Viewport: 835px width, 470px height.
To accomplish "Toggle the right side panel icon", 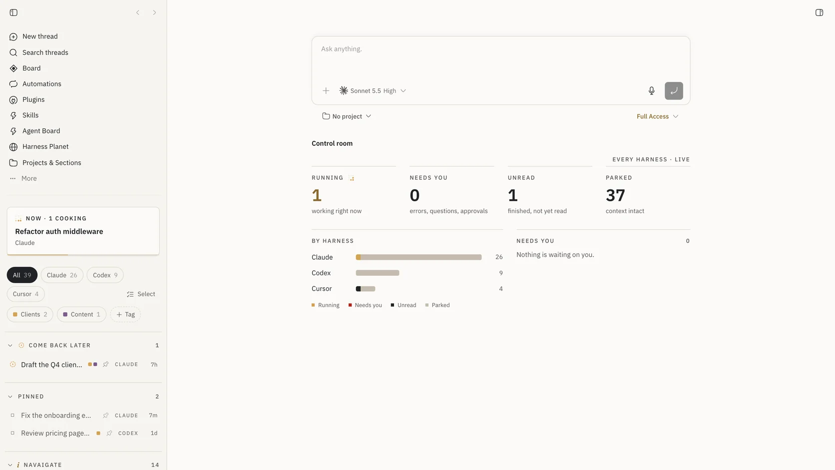I will [819, 12].
